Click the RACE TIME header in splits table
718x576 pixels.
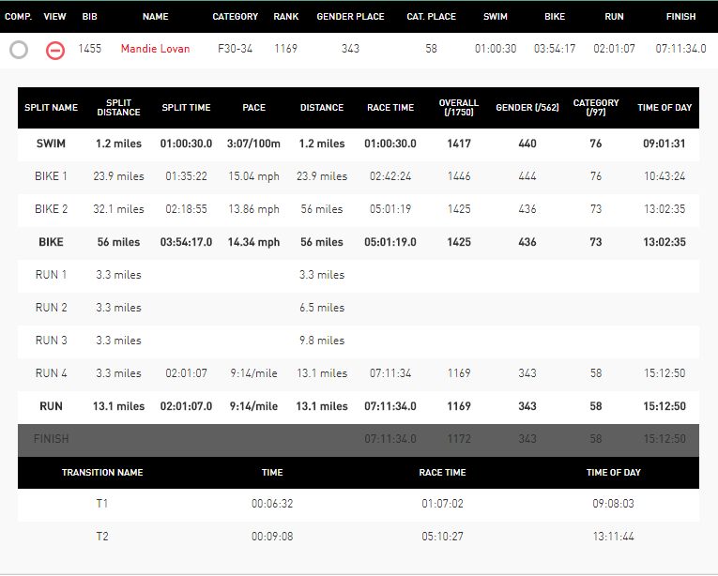point(390,108)
